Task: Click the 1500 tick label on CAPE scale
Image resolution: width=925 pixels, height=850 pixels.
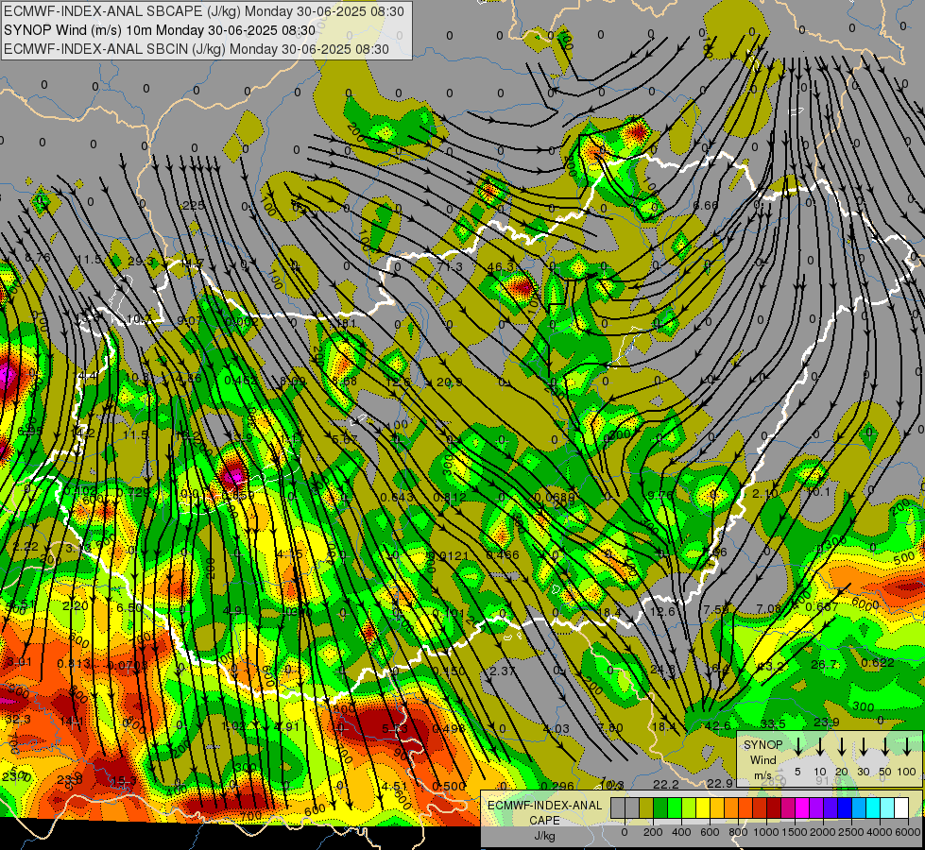Action: (x=794, y=832)
